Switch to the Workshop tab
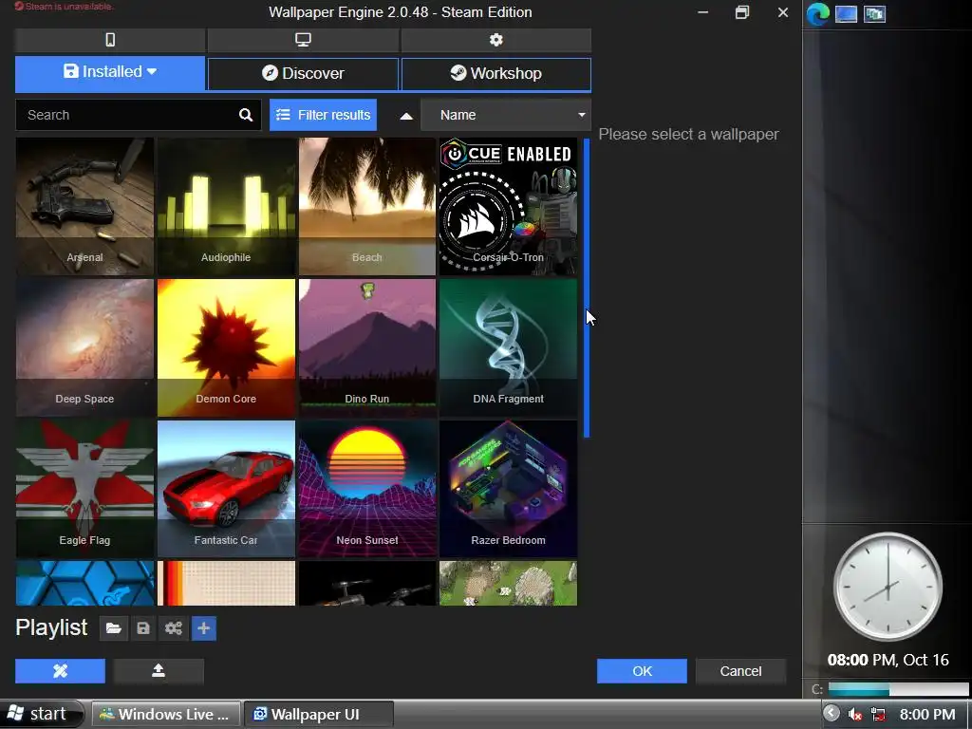This screenshot has height=729, width=972. (x=495, y=74)
